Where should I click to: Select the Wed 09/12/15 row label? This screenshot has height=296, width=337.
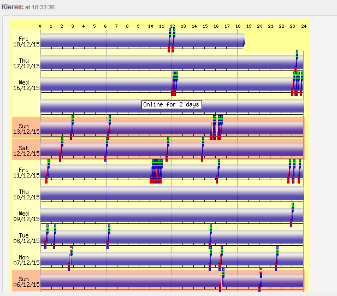[26, 216]
